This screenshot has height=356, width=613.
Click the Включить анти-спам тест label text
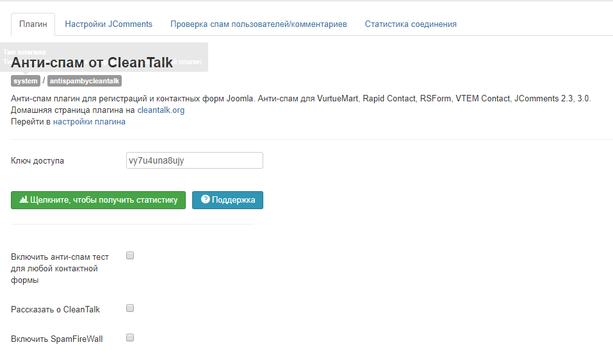[x=60, y=269]
